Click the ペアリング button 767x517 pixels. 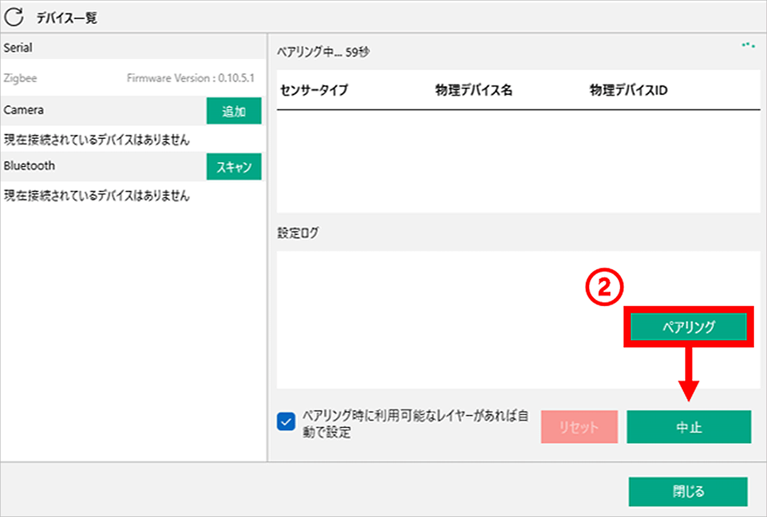coord(688,327)
